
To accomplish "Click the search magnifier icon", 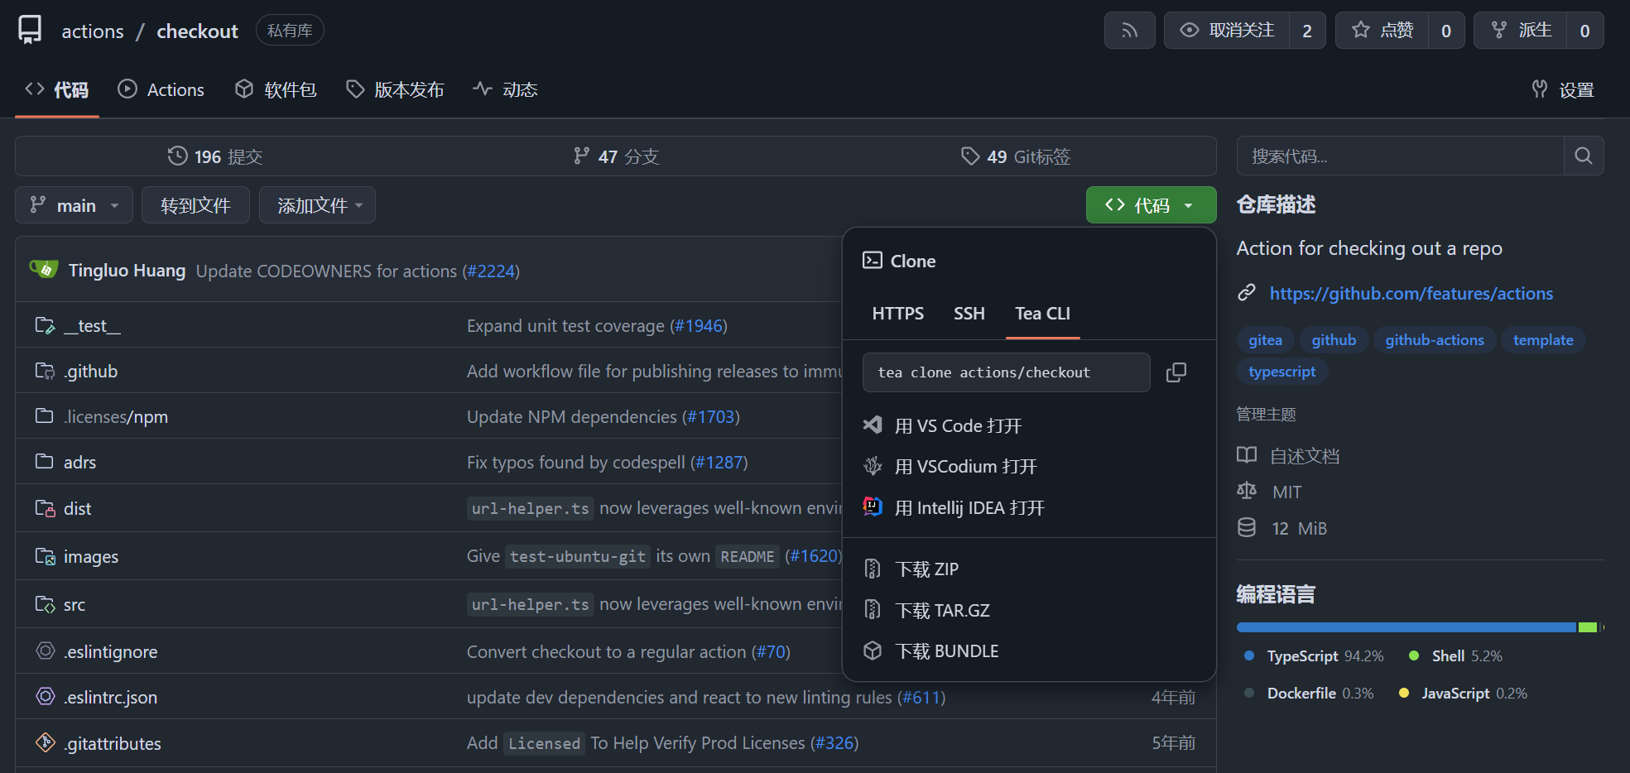I will (1583, 156).
